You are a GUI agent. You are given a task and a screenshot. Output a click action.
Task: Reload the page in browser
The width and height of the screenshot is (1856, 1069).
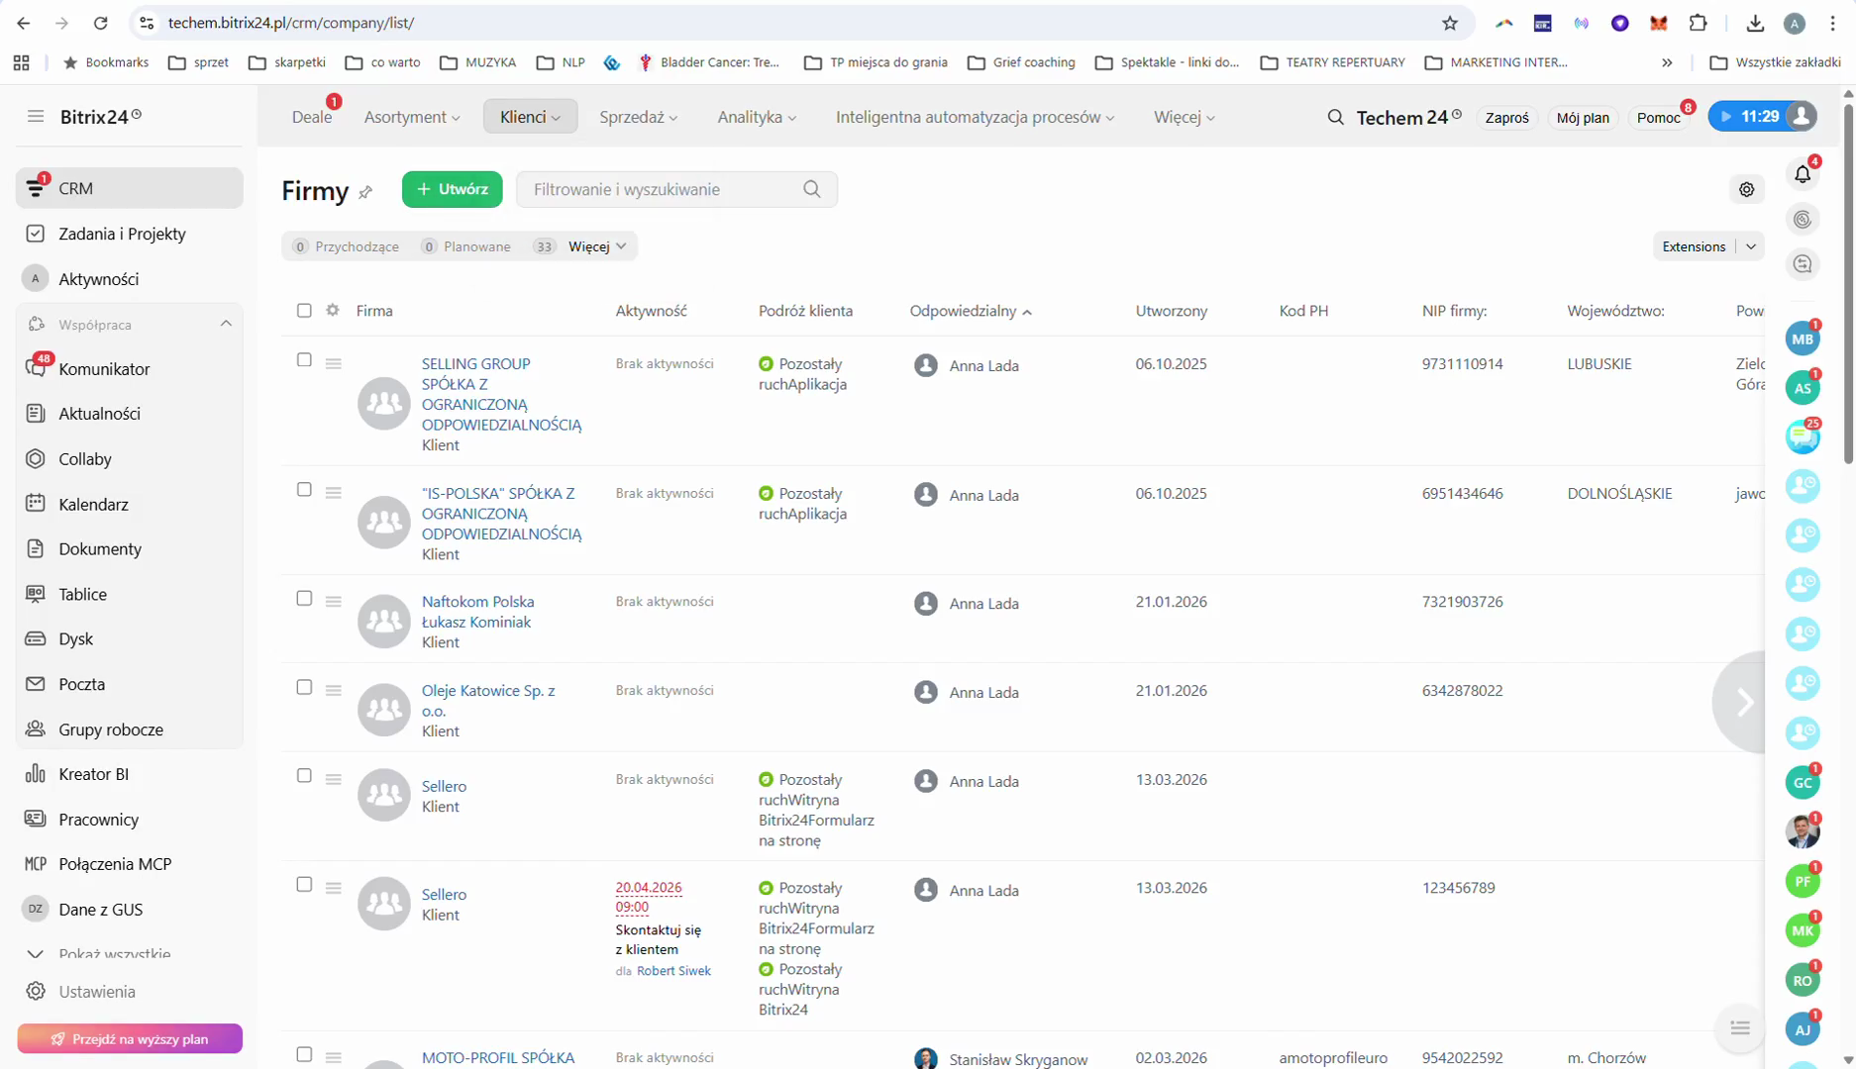click(100, 23)
